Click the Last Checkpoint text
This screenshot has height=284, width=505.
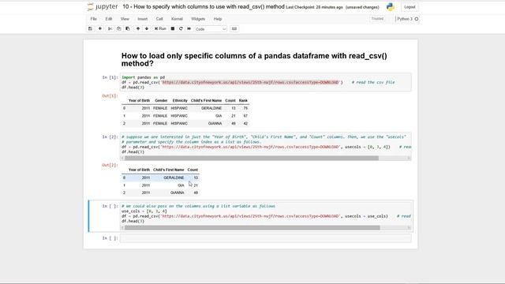tap(314, 7)
